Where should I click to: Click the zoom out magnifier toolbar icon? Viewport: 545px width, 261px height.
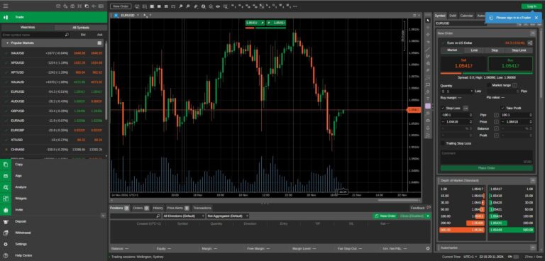(x=188, y=6)
